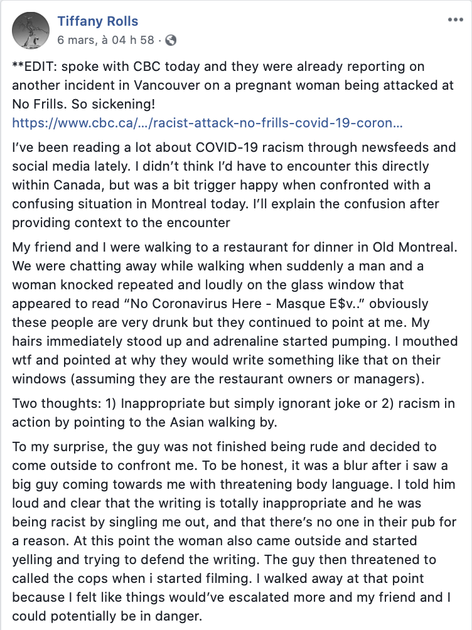Click the **EDIT: text at post start
Viewport: 472px width, 630px height.
[35, 67]
